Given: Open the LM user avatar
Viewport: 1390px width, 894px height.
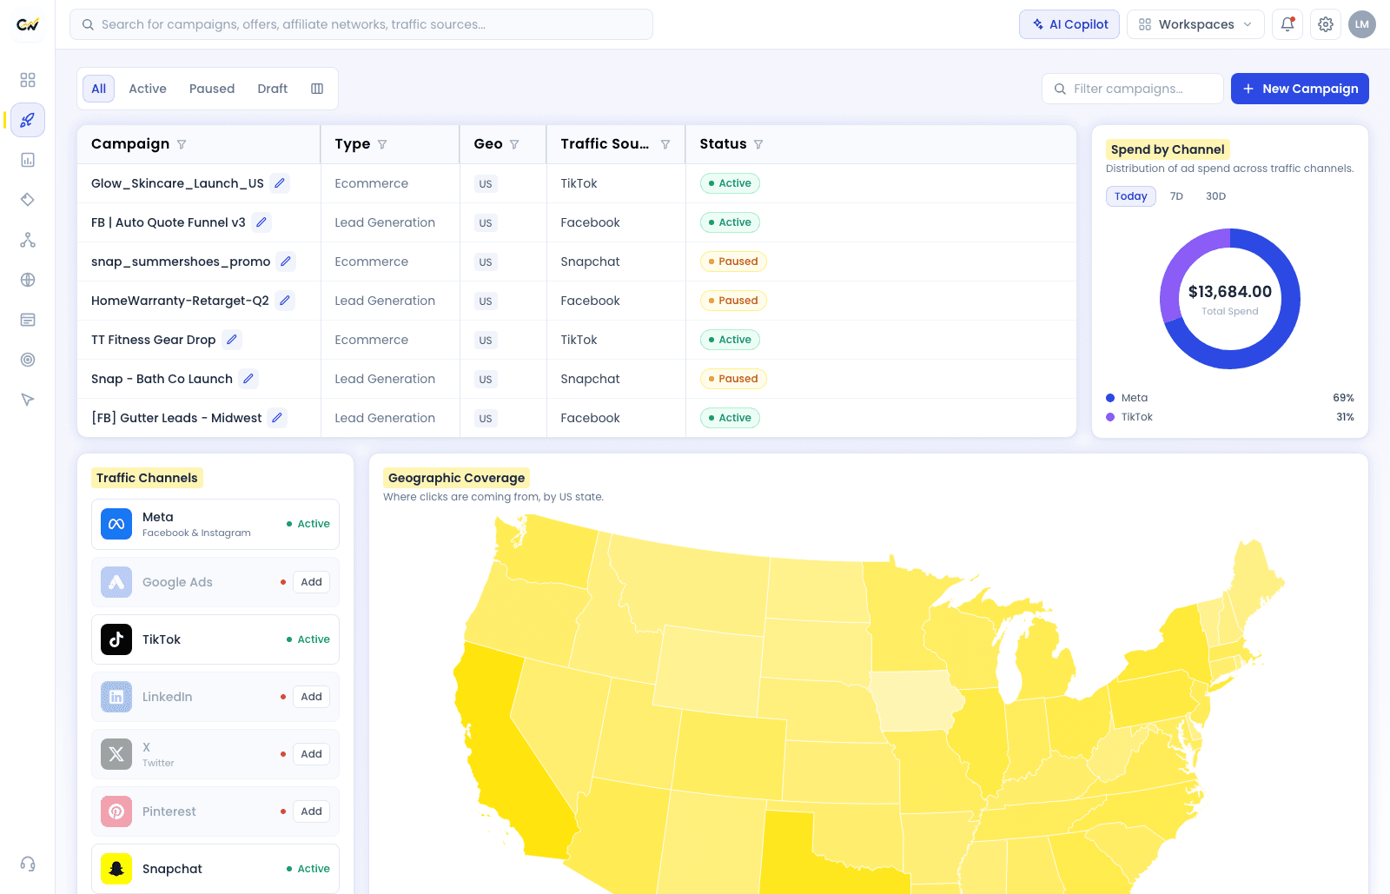Looking at the screenshot, I should [1362, 24].
